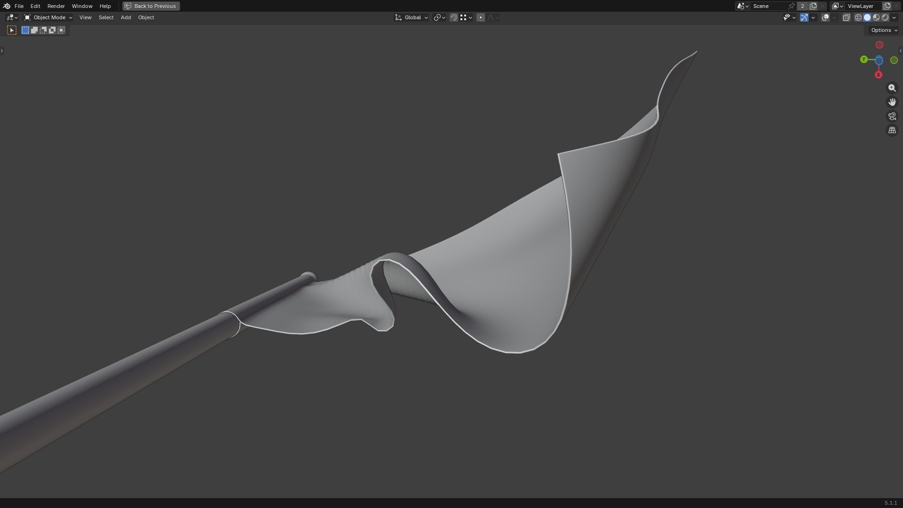Choose Intersect Existing Selection mode
Screen dimensions: 903x508
coord(61,30)
